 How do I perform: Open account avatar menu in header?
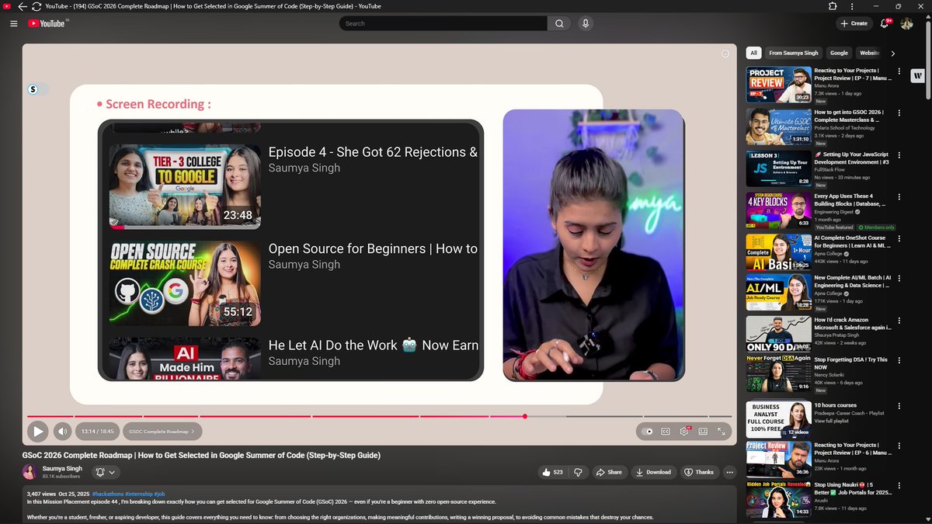tap(906, 23)
